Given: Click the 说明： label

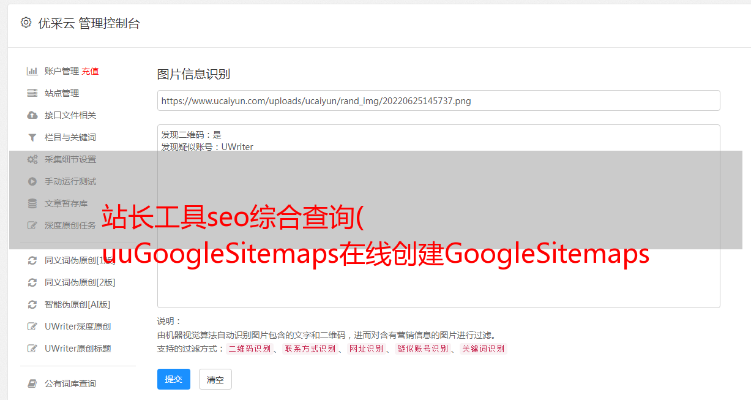Looking at the screenshot, I should (170, 321).
